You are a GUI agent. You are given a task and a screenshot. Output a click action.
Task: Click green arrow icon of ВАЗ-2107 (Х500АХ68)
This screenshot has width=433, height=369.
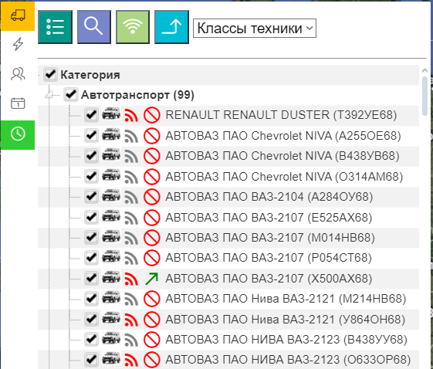click(x=151, y=279)
